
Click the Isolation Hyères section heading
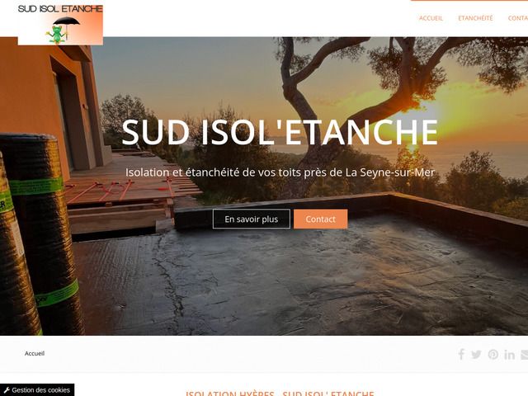(x=280, y=393)
